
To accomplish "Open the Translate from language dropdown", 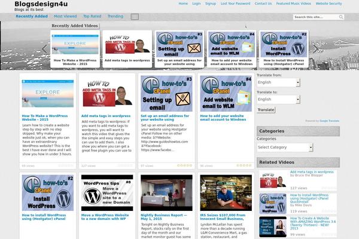I will 278,82.
